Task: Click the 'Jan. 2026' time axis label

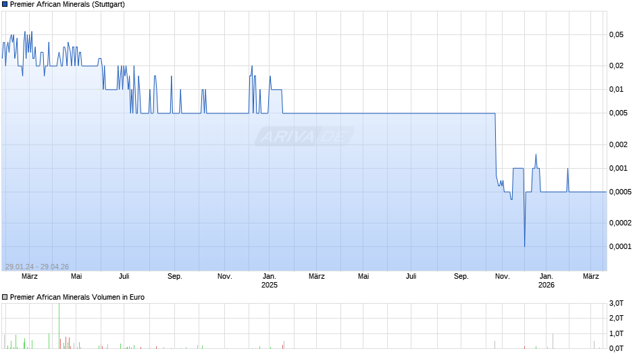Action: (x=547, y=281)
